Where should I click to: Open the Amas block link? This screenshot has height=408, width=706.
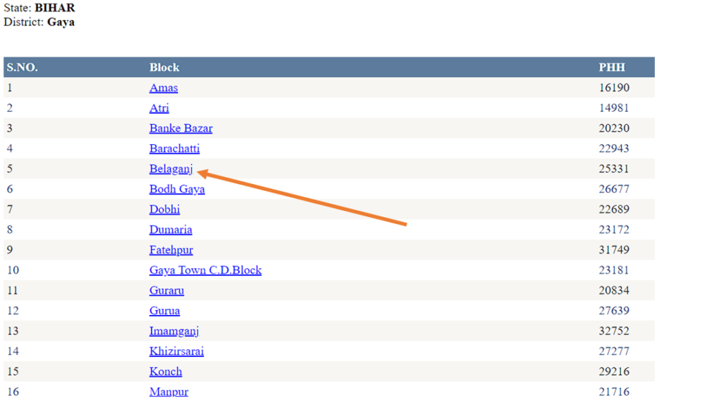163,88
